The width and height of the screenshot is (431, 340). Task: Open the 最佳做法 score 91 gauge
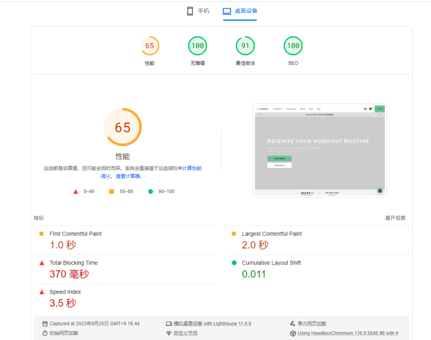pyautogui.click(x=245, y=46)
